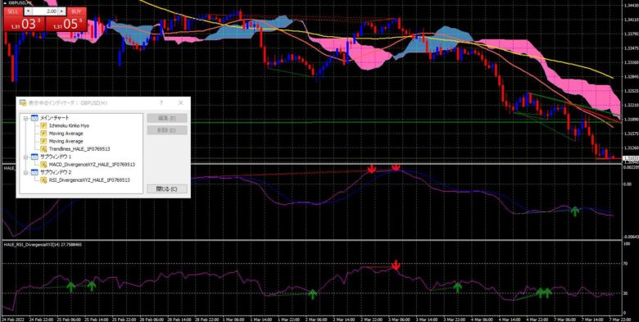Collapse the サブウィンドウ 1 tree node
639x322 pixels.
click(25, 157)
